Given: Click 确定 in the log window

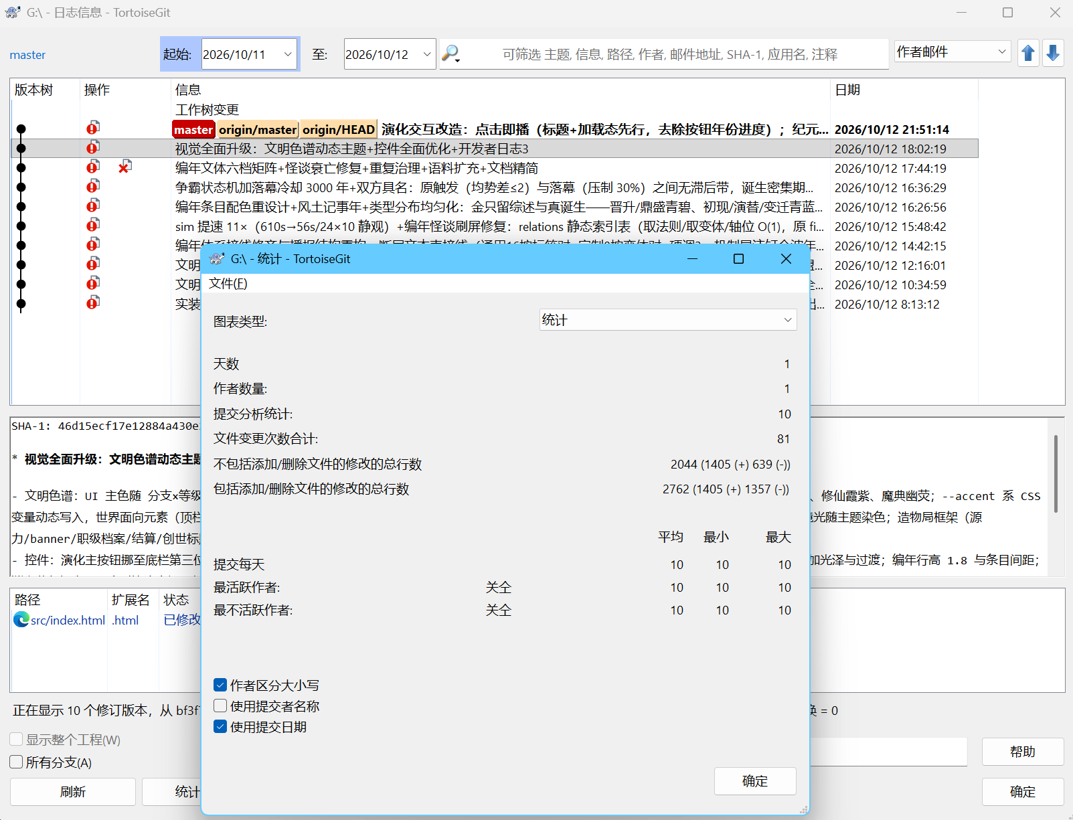Looking at the screenshot, I should click(1023, 792).
